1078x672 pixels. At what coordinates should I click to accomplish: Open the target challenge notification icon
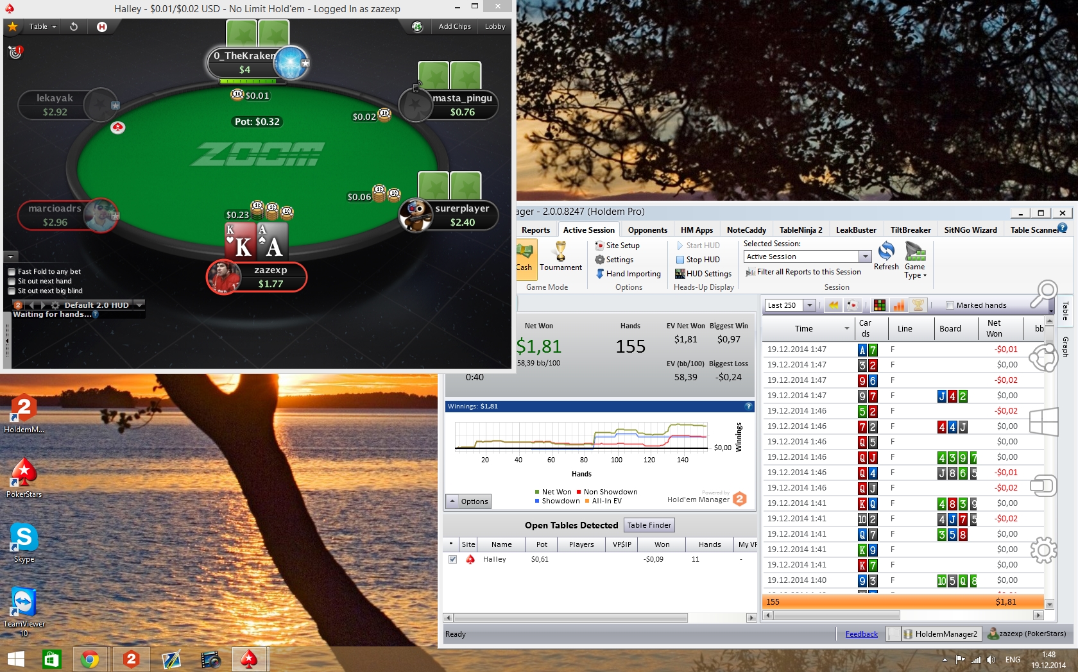click(15, 52)
